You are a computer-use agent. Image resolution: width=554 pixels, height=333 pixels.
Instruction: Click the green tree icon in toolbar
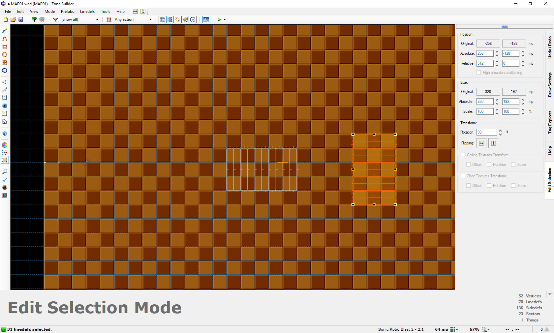tap(34, 19)
